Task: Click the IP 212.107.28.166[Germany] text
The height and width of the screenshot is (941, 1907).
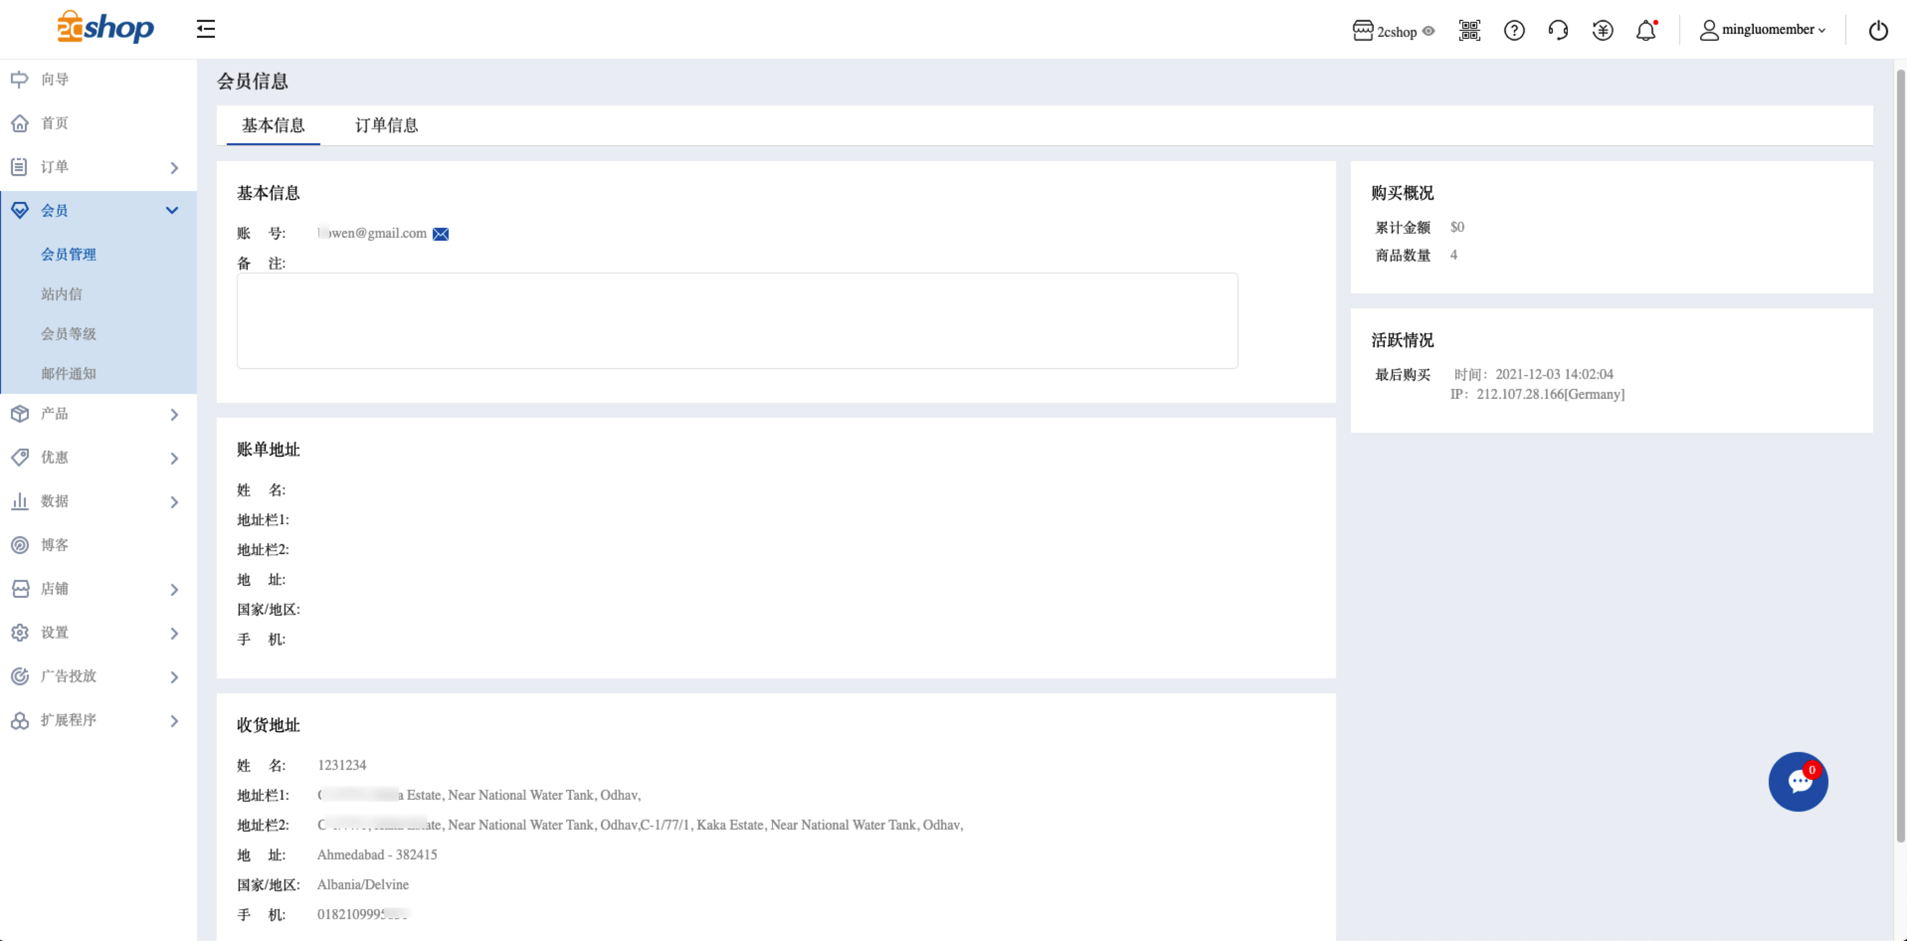Action: 1537,394
